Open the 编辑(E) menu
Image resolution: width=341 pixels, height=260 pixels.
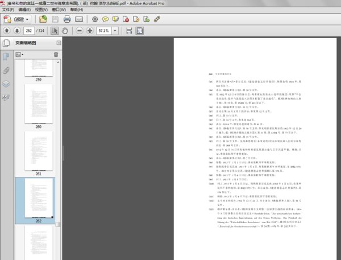pos(24,10)
